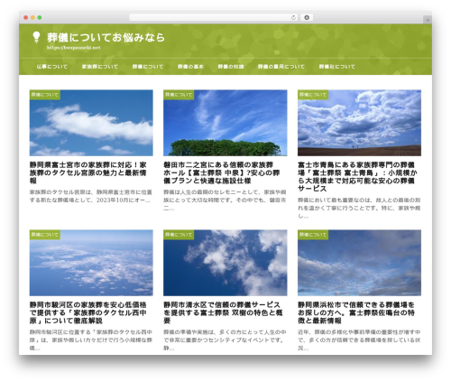
Task: Click excerpt starting 近年、葬儀の多様化
Action: [x=359, y=340]
